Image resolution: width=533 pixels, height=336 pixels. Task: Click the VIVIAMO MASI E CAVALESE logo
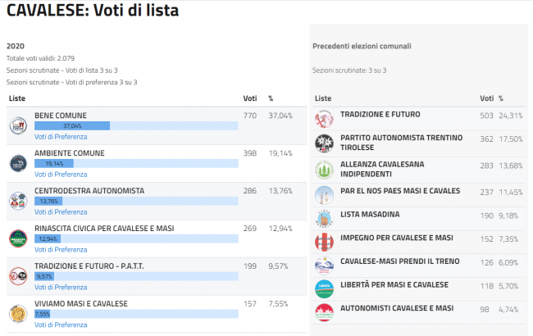[x=18, y=313]
